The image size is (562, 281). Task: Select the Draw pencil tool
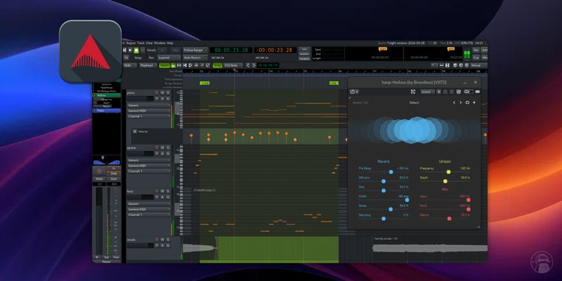click(x=203, y=65)
